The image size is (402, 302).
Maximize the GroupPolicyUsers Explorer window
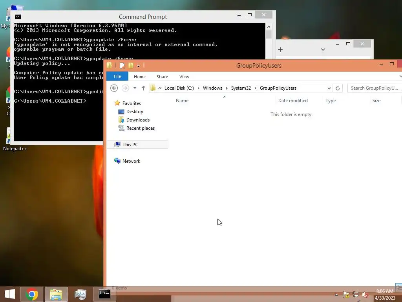point(392,64)
